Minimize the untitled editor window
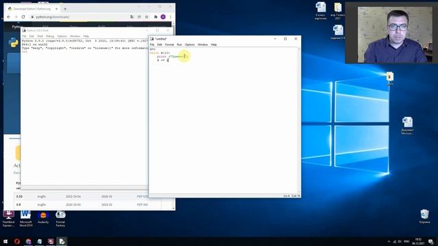The width and height of the screenshot is (438, 246). 275,39
